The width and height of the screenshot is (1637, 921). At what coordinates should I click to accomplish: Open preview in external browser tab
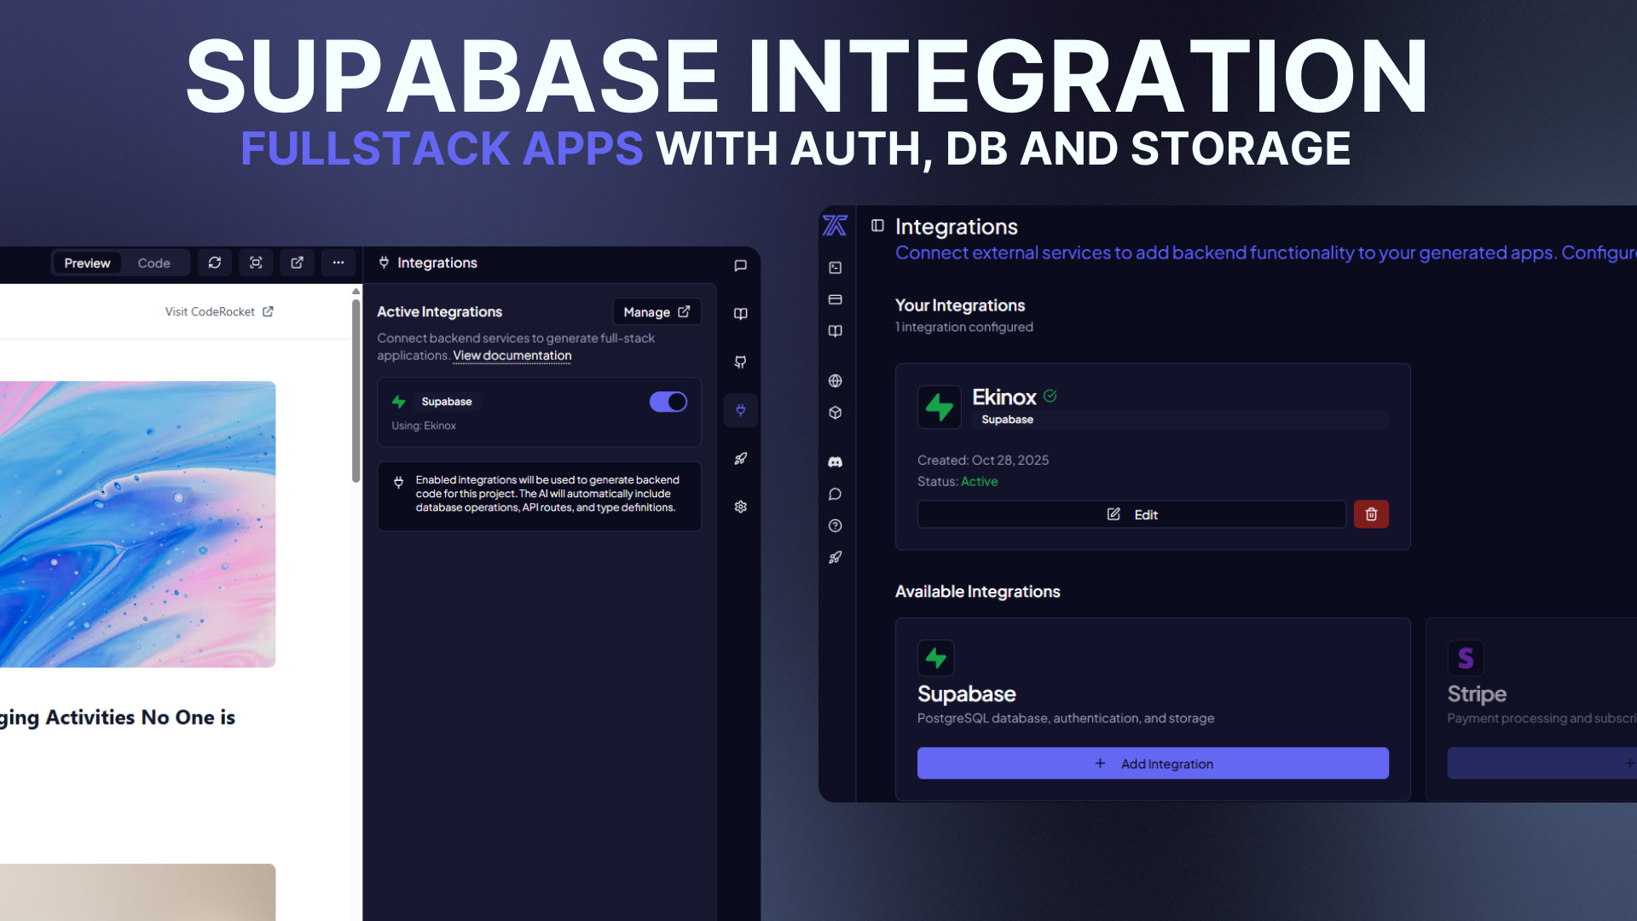coord(297,263)
